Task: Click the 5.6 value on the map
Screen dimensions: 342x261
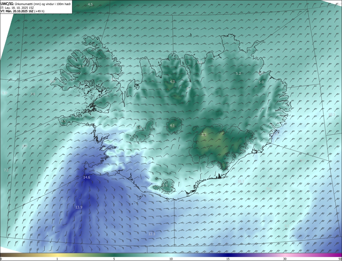Action: (138, 128)
